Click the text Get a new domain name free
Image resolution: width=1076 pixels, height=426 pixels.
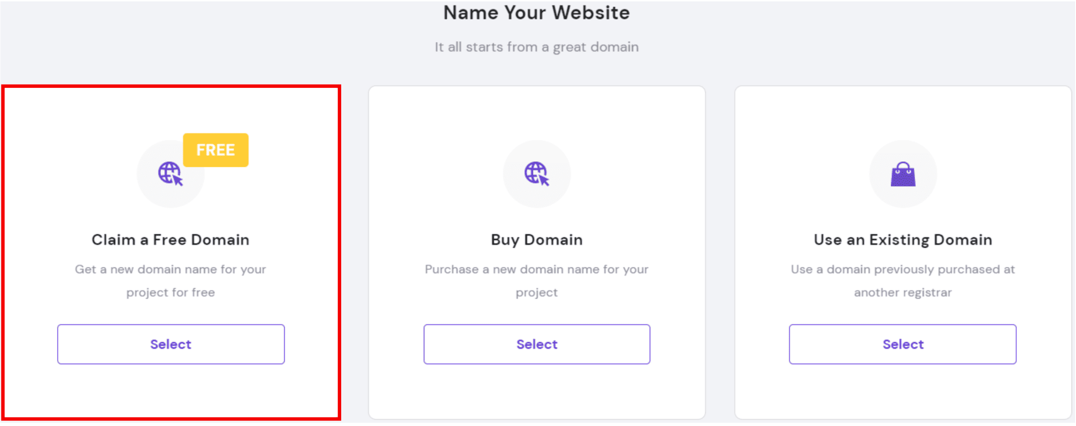(x=170, y=281)
